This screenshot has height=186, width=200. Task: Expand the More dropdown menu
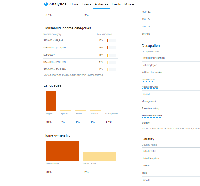(x=129, y=4)
